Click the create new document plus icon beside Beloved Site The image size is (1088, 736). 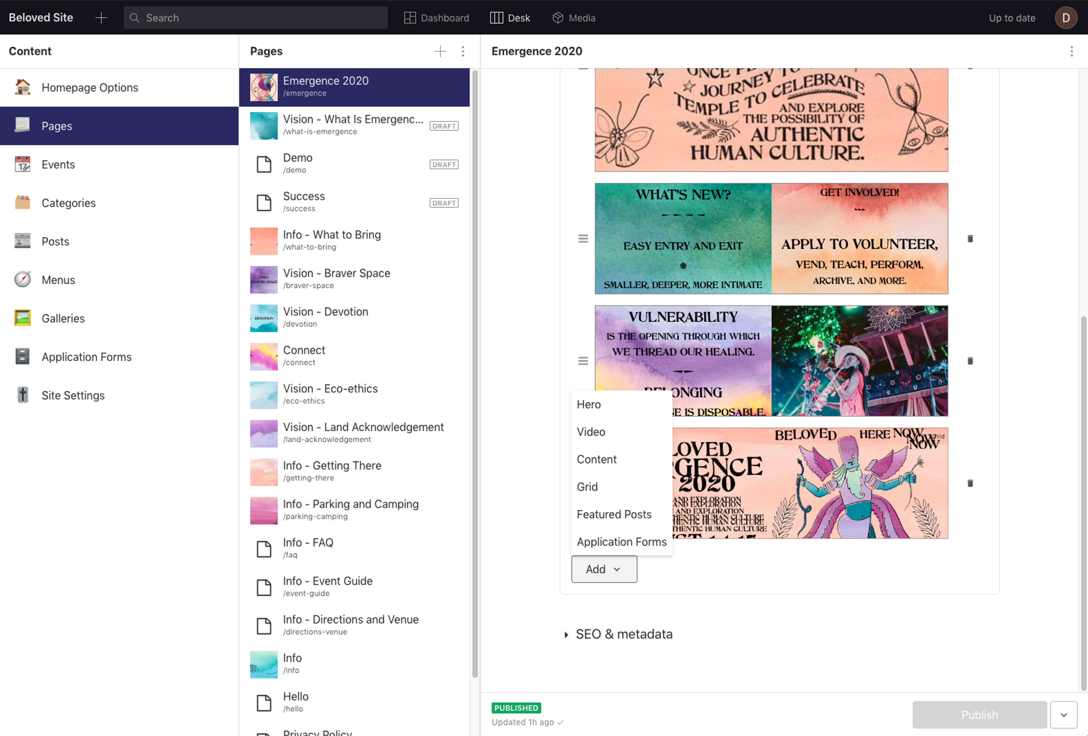tap(101, 18)
